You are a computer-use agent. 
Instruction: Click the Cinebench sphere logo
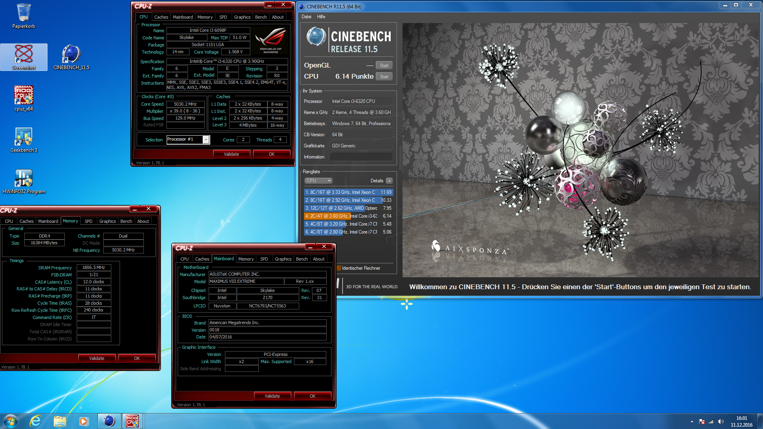point(316,37)
